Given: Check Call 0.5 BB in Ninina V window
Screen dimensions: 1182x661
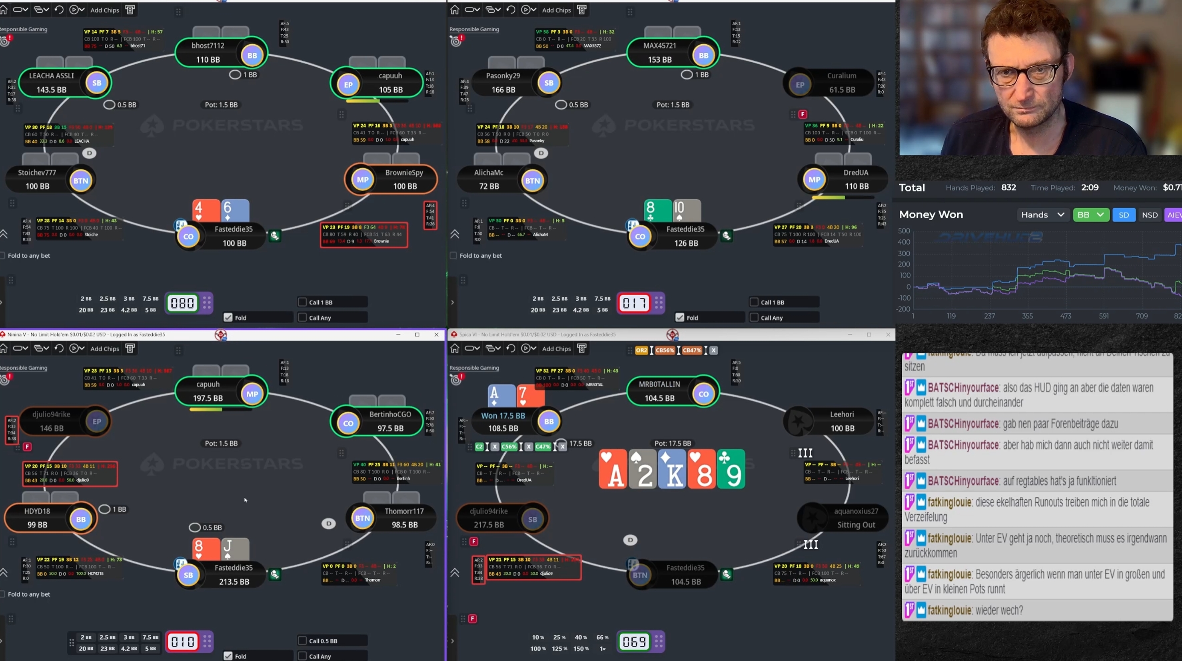Looking at the screenshot, I should (302, 640).
